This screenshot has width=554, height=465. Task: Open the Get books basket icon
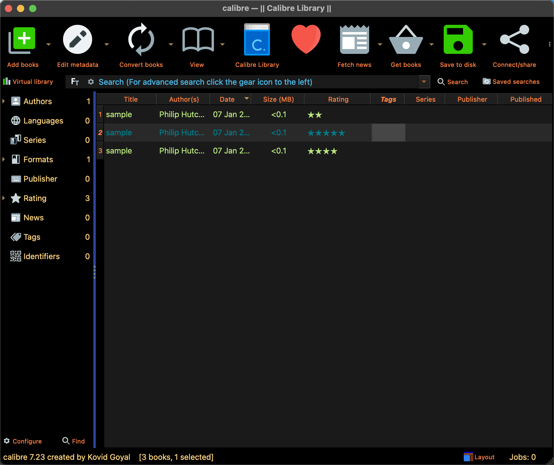coord(406,40)
